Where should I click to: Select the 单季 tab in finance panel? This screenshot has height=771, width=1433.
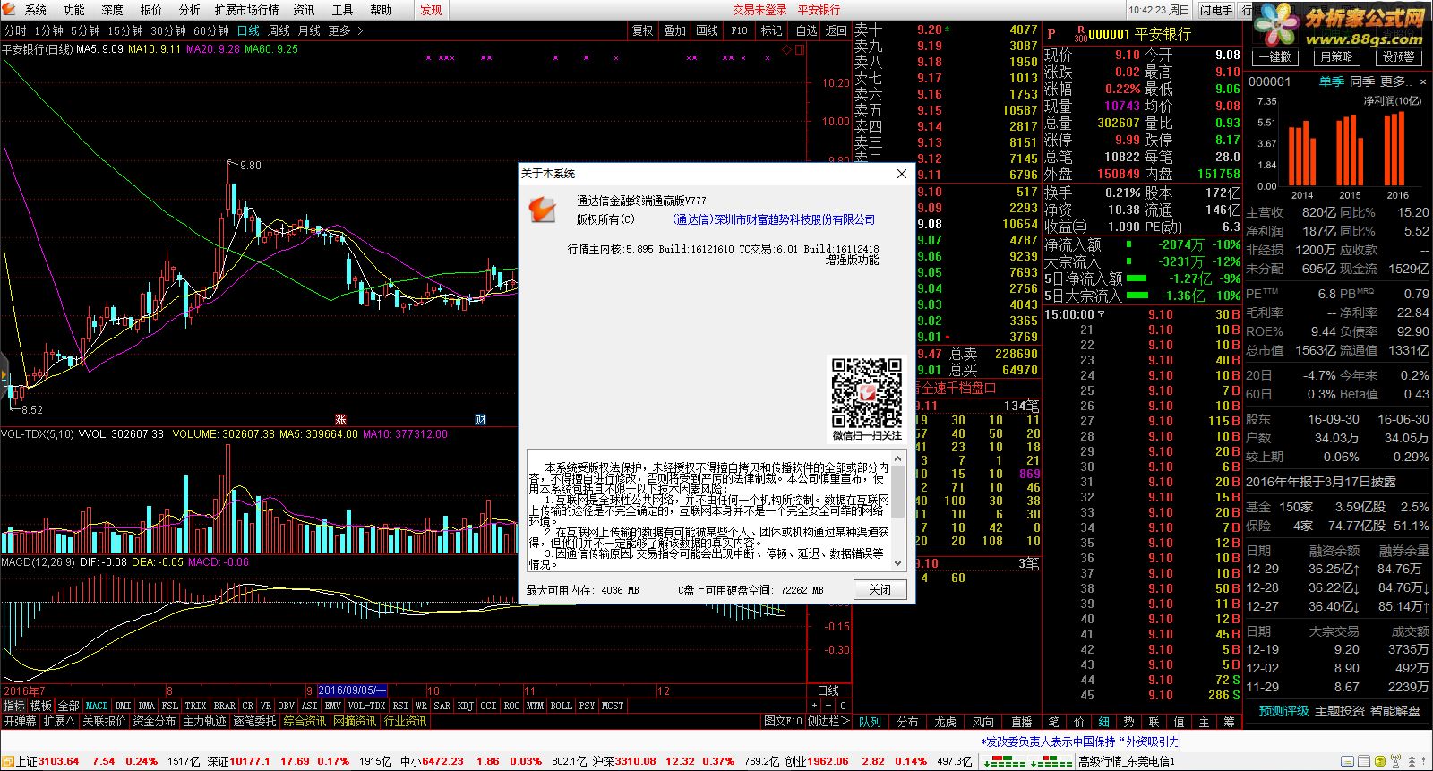1331,81
